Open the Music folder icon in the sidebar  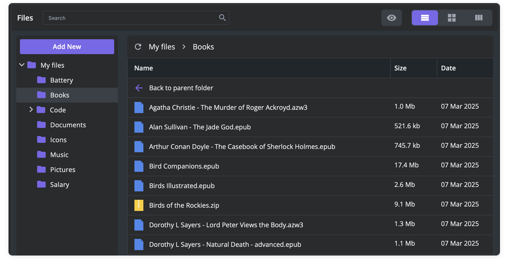tap(41, 154)
